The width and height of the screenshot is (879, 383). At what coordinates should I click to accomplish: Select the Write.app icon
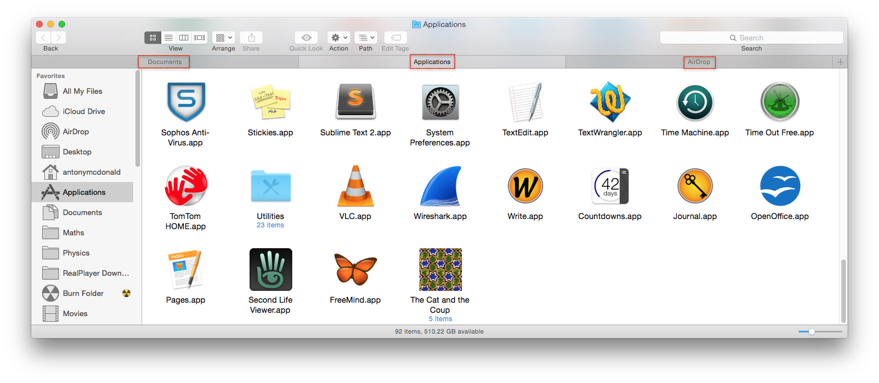pyautogui.click(x=525, y=186)
